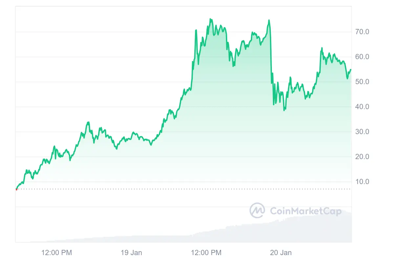Viewport: 394px width, 263px height.
Task: Click the highest peak of the price line
Action: (x=210, y=19)
